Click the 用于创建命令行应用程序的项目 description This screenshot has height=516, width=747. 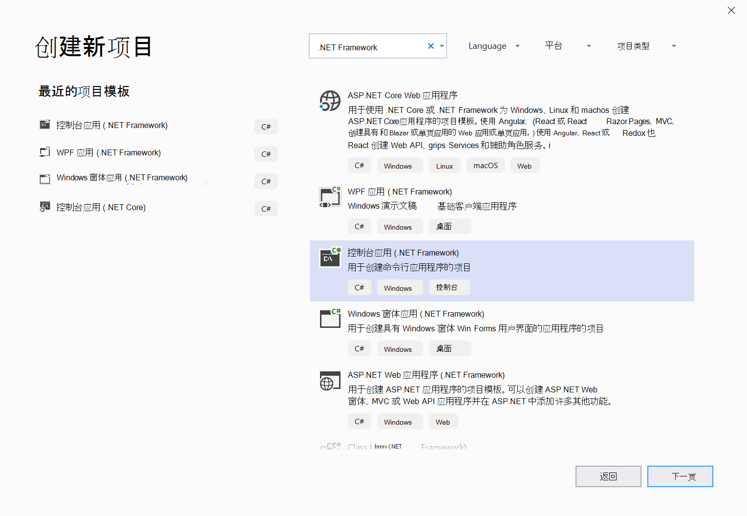click(x=409, y=267)
